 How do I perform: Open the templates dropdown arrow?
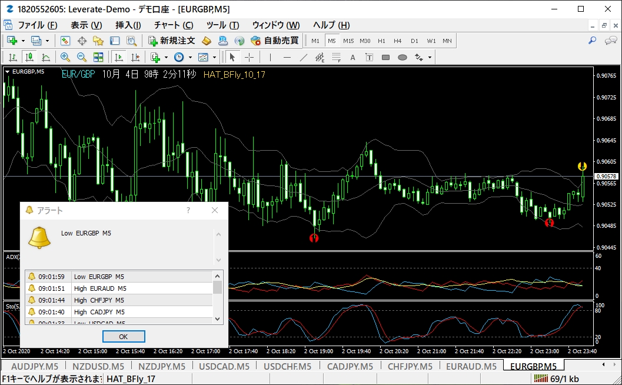(214, 58)
